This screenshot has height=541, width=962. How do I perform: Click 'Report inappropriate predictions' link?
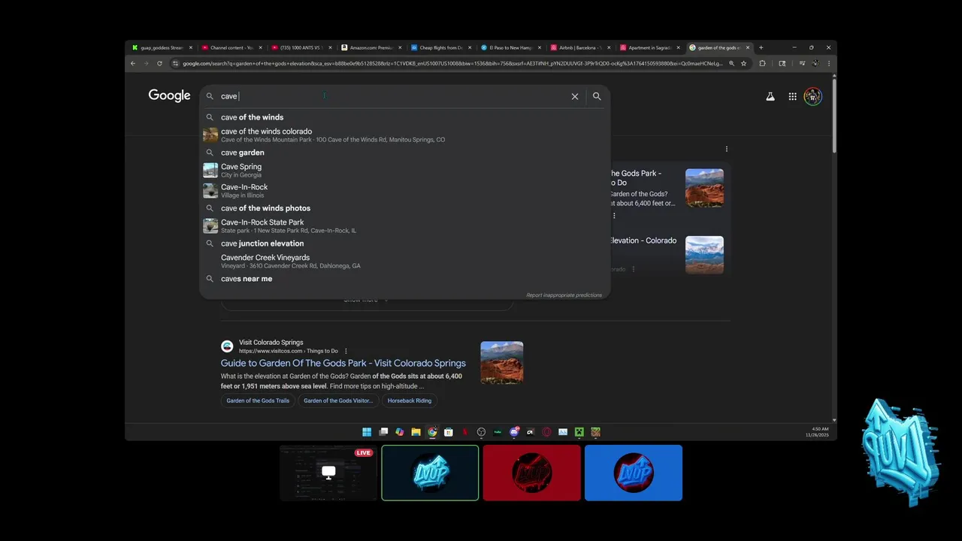pos(564,295)
